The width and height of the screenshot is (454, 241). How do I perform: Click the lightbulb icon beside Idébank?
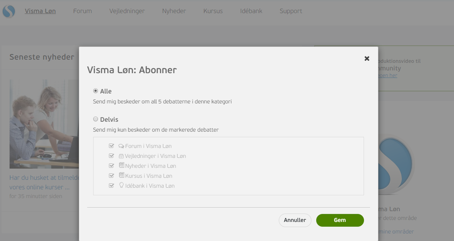click(x=121, y=185)
